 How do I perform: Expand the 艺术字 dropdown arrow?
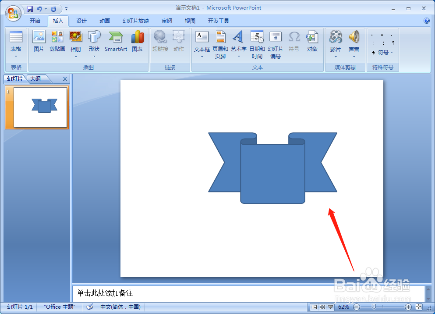point(239,57)
